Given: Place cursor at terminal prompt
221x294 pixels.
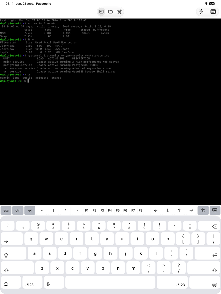Looking at the screenshot, I should pos(28,81).
